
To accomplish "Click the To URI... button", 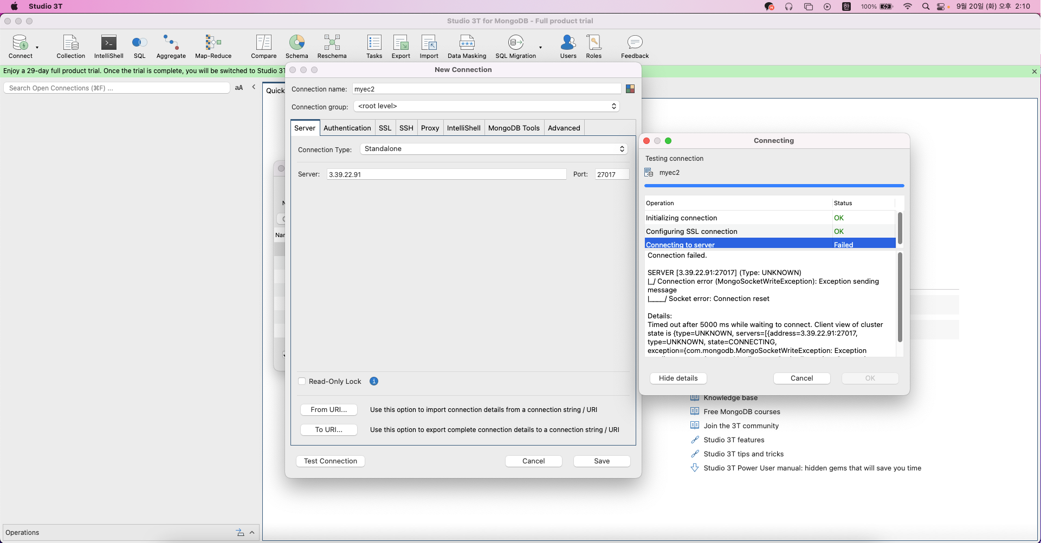I will [329, 430].
